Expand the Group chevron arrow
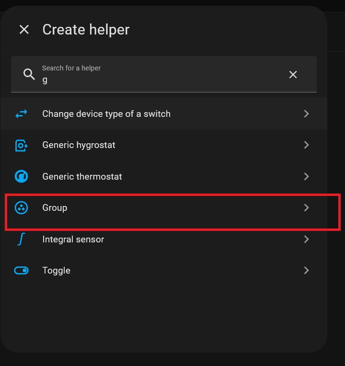 [307, 208]
